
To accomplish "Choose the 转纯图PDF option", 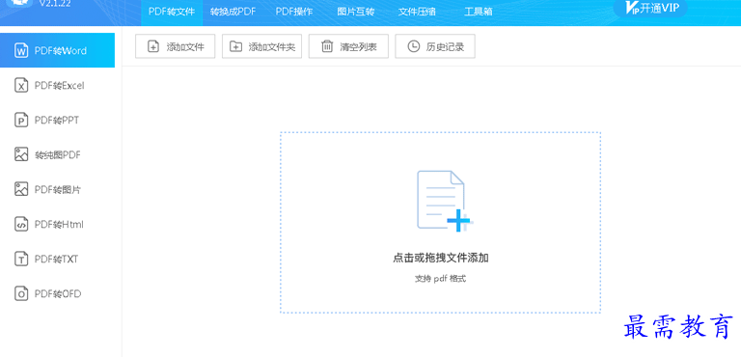I will tap(57, 154).
